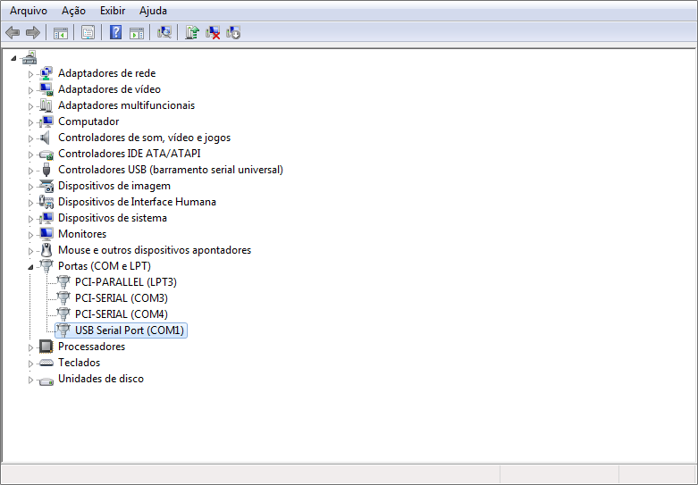Image resolution: width=698 pixels, height=485 pixels.
Task: Select PCI-SERIAL (COM4) entry
Action: 121,314
